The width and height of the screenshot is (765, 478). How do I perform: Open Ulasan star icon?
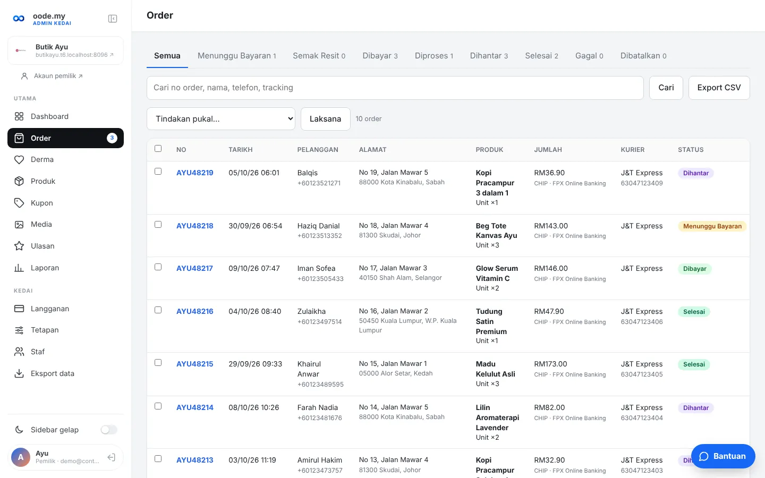(x=19, y=246)
